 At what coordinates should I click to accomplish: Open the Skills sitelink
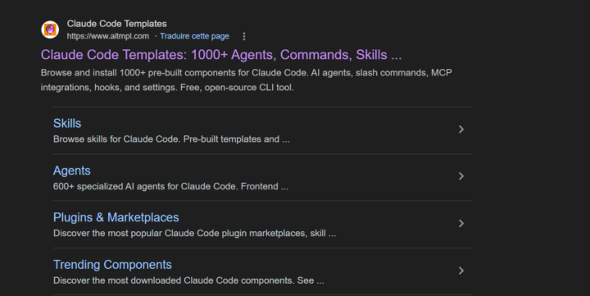coord(67,124)
